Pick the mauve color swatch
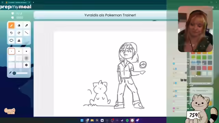This screenshot has height=123, width=219. coord(199,68)
